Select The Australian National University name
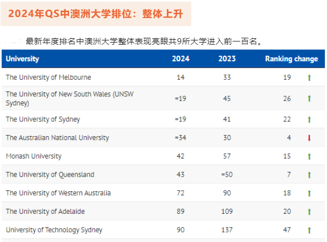 (x=58, y=138)
